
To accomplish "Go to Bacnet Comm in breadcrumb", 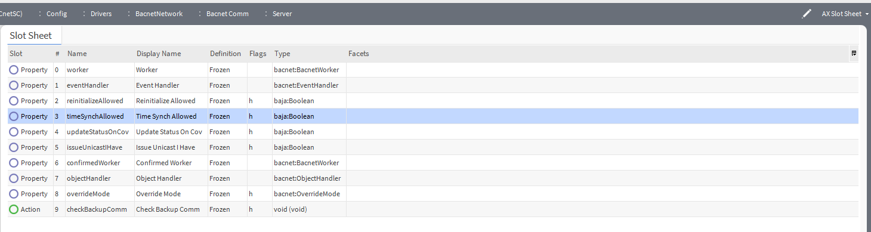I will [227, 14].
